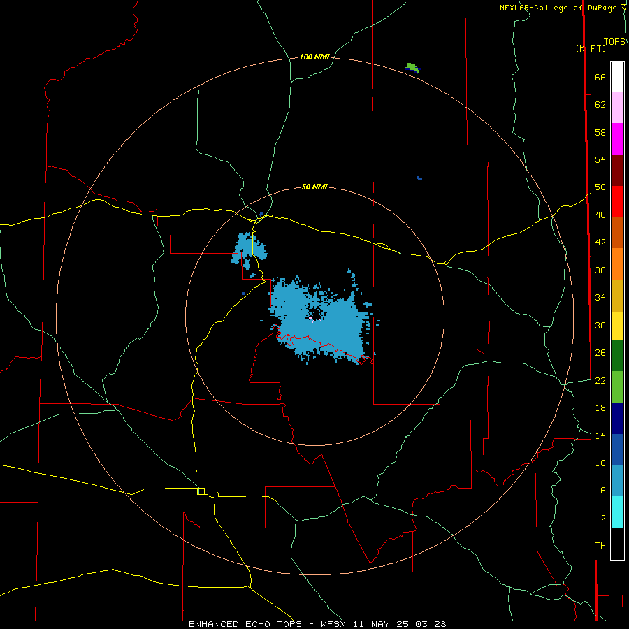The width and height of the screenshot is (629, 629).
Task: Click the TOPS legend heading
Action: 614,41
